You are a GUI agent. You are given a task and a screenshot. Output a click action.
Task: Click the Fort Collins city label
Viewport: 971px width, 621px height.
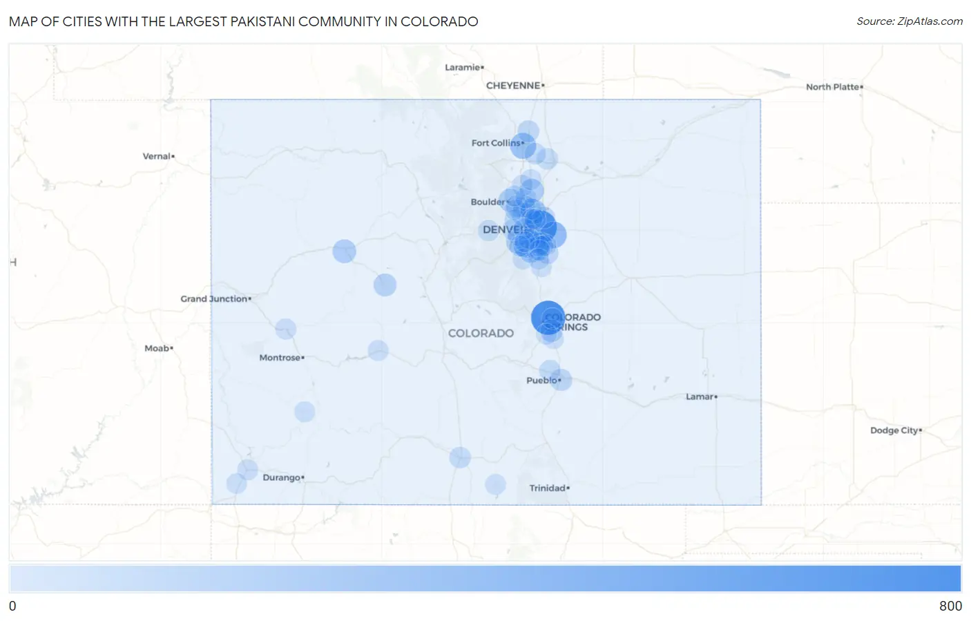click(496, 143)
